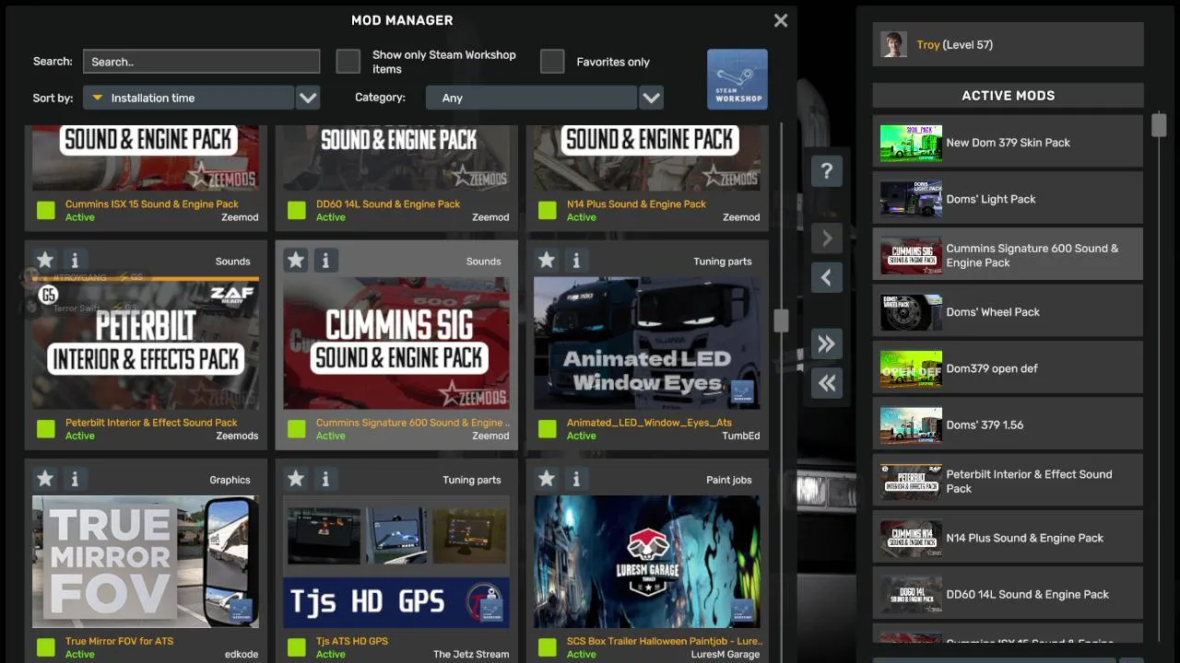Check the Favorites only box
Screen dimensions: 1180x663
pyautogui.click(x=552, y=62)
